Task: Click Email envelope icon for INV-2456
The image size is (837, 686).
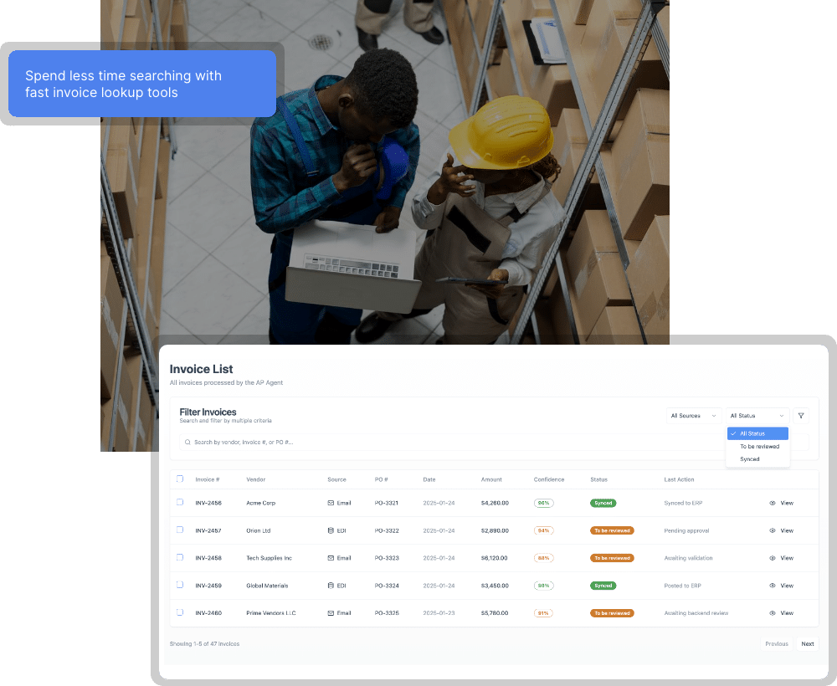Action: tap(331, 503)
